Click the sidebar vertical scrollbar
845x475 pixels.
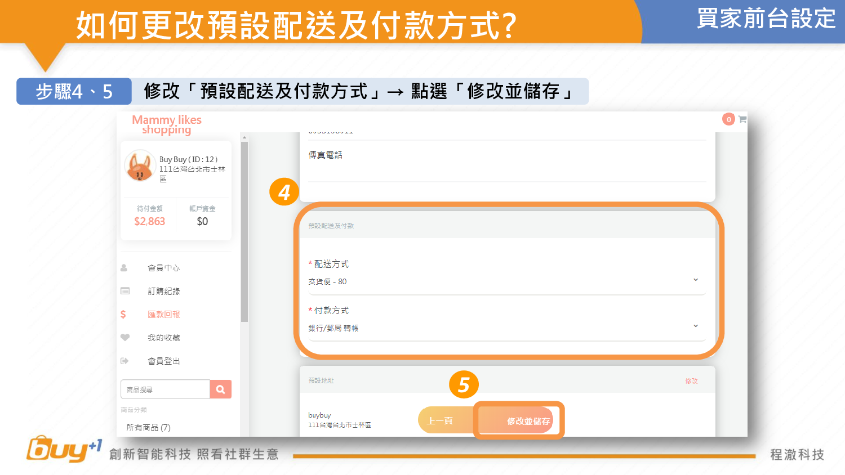pyautogui.click(x=244, y=232)
